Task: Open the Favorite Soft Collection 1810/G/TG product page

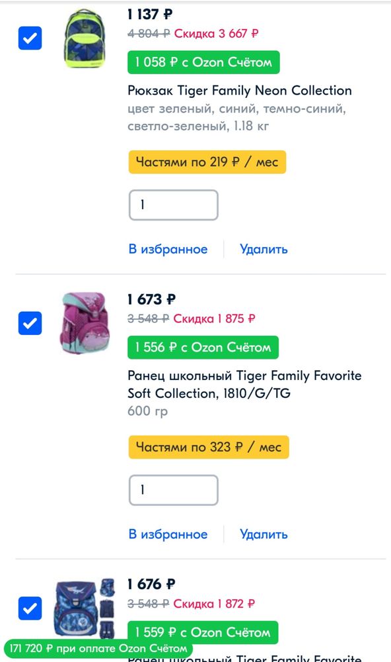Action: click(244, 384)
